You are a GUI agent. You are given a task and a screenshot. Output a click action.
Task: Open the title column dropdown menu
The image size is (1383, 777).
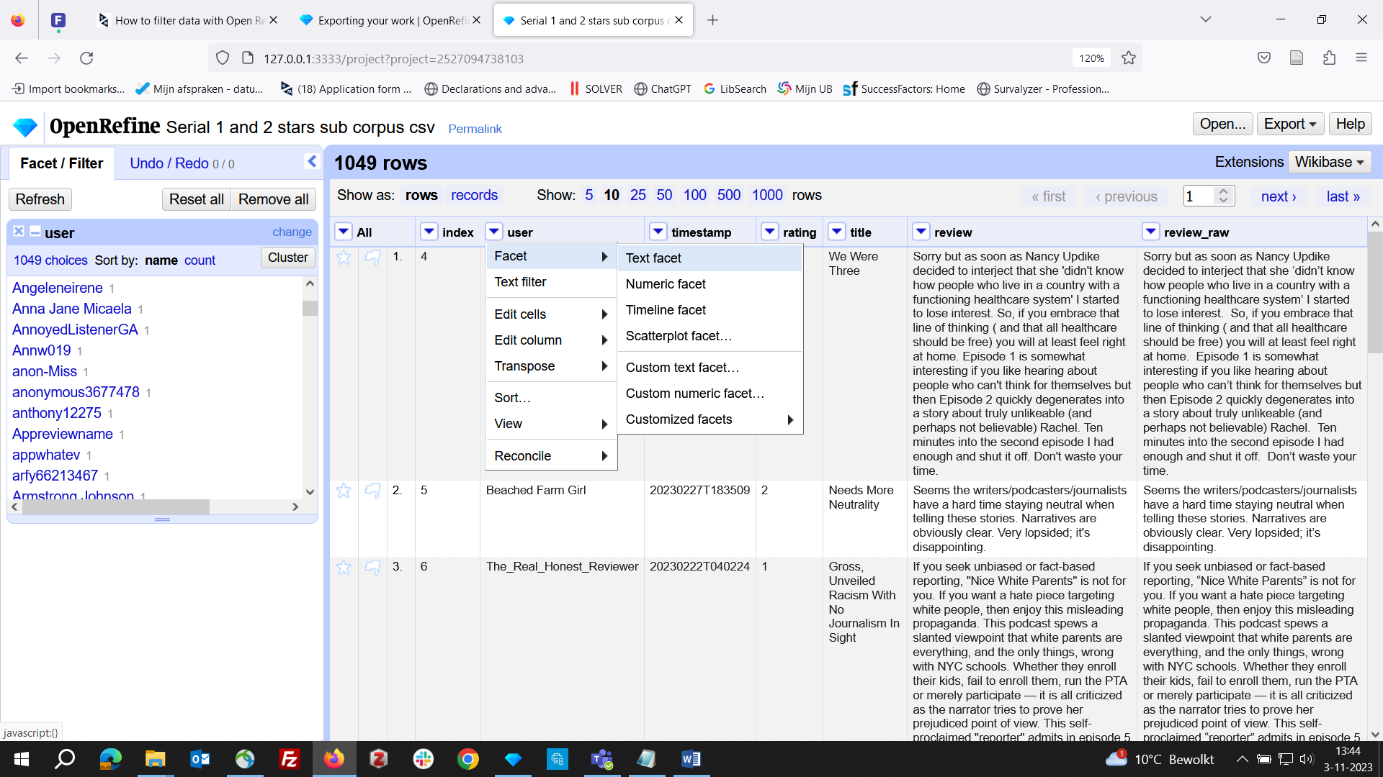click(x=837, y=232)
